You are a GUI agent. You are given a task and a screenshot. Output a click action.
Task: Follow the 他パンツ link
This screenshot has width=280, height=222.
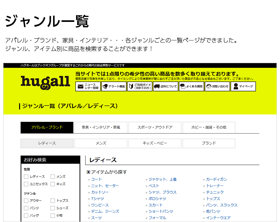coord(213,211)
